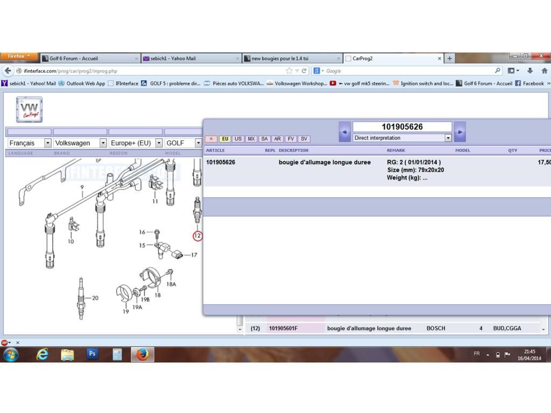This screenshot has height=413, width=551.
Task: Click the Adblock Plus icon in status bar
Action: pyautogui.click(x=4, y=343)
